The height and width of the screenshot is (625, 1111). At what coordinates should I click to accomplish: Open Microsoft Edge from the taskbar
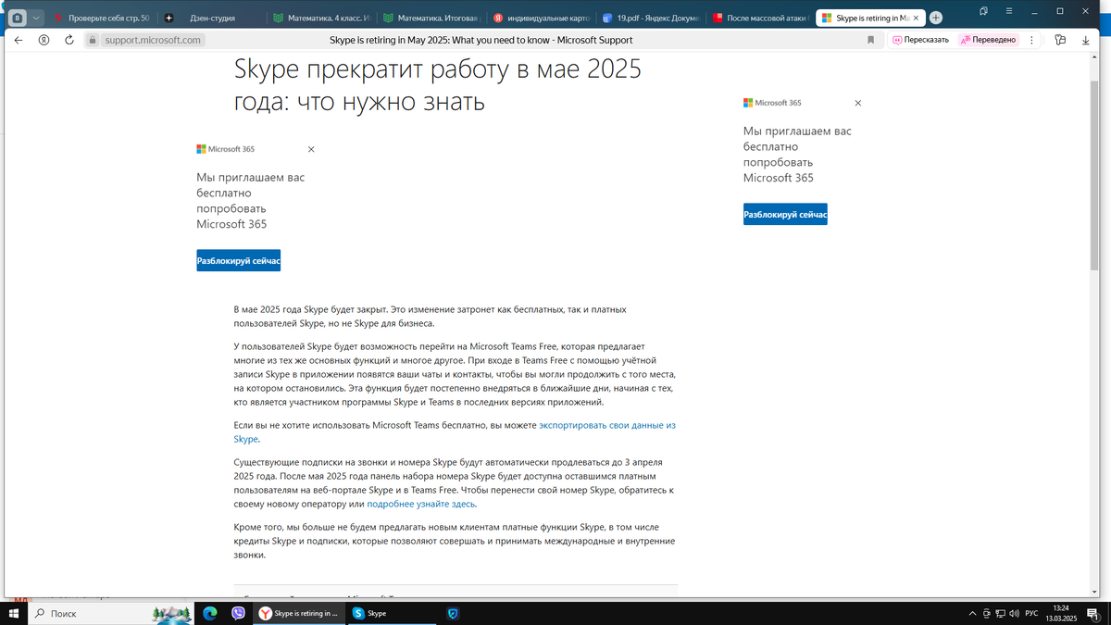point(210,613)
